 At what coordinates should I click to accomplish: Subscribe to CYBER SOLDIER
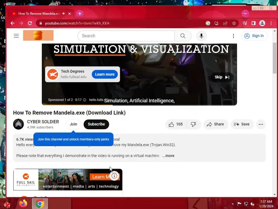pos(96,124)
